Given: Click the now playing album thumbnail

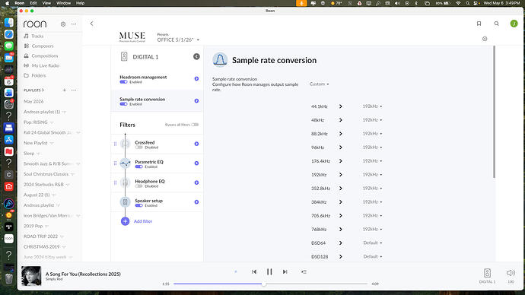Looking at the screenshot, I should pos(31,276).
